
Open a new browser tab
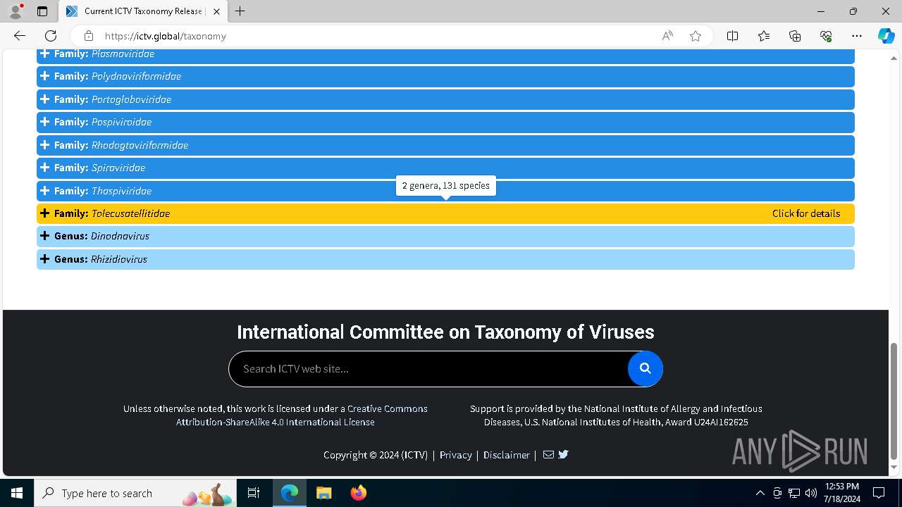click(240, 11)
